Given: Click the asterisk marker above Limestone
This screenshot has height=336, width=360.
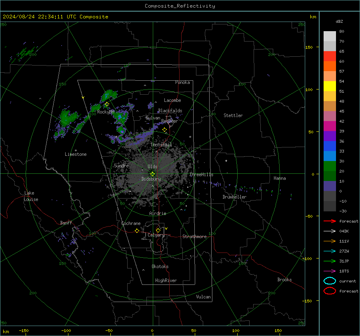Looking at the screenshot, I should [76, 151].
